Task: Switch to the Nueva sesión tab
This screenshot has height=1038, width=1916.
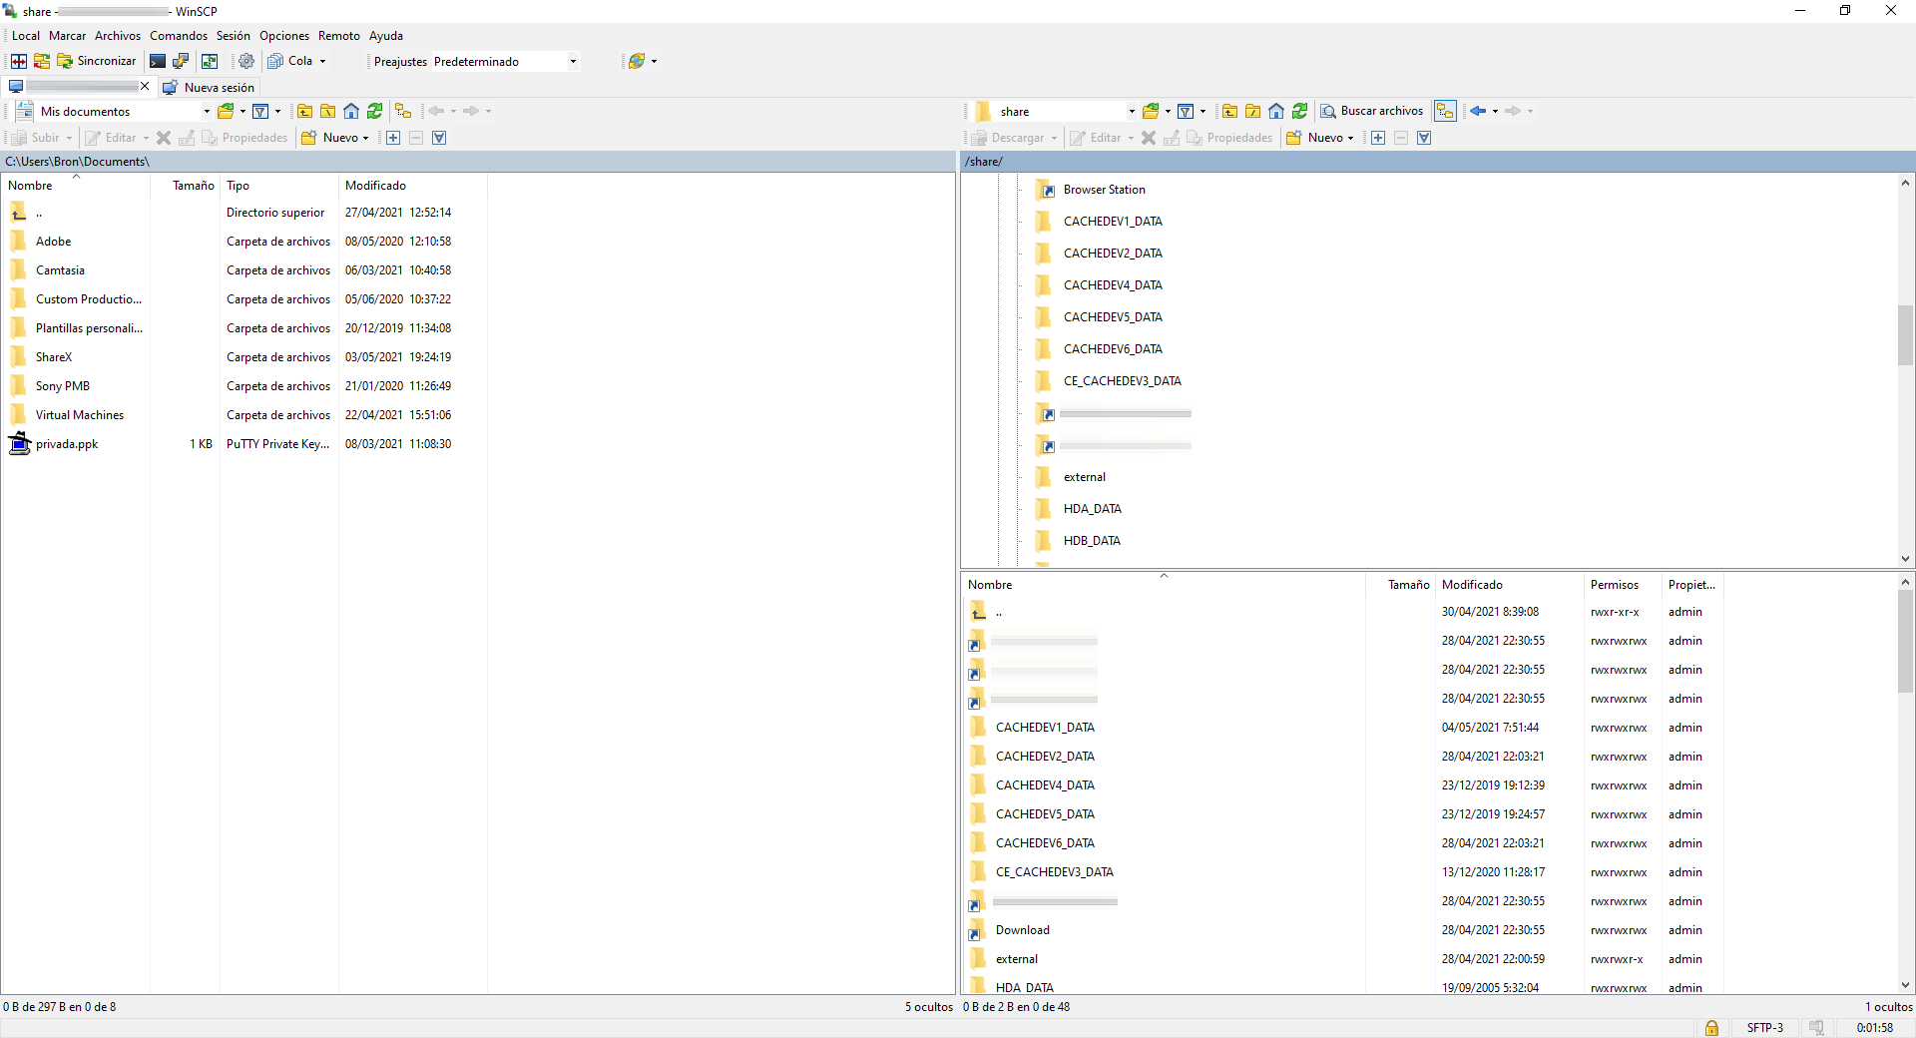Action: coord(209,87)
